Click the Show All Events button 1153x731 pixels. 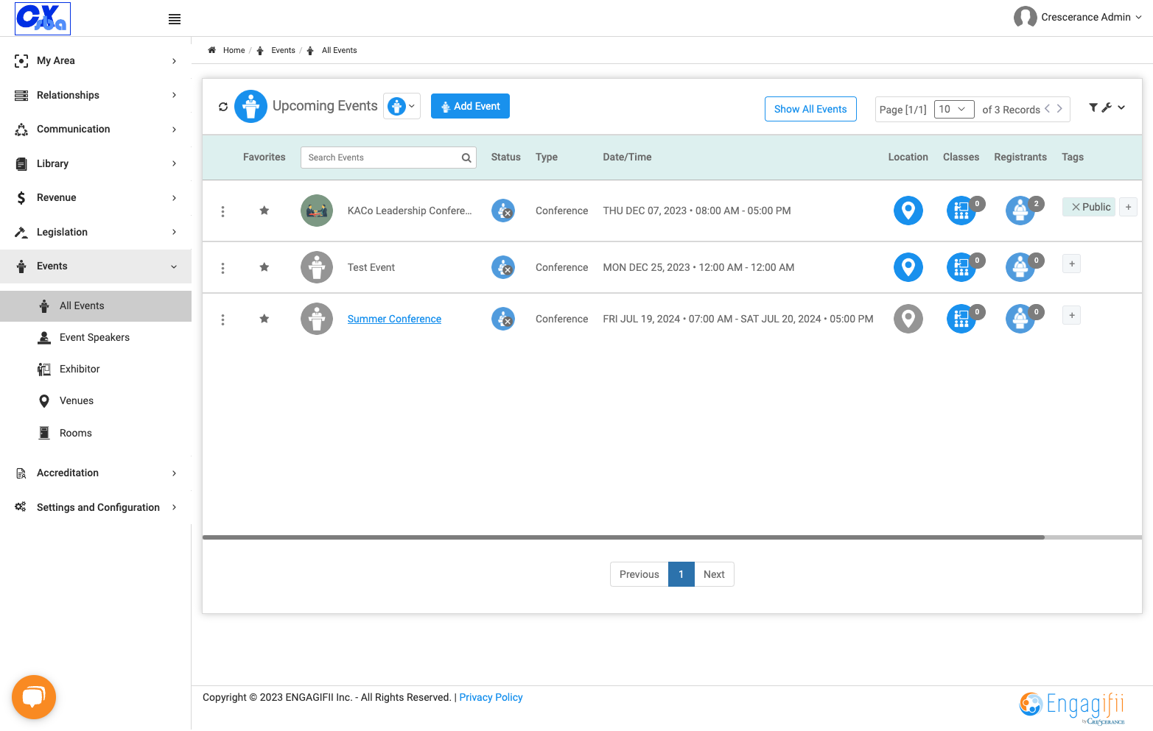[810, 109]
